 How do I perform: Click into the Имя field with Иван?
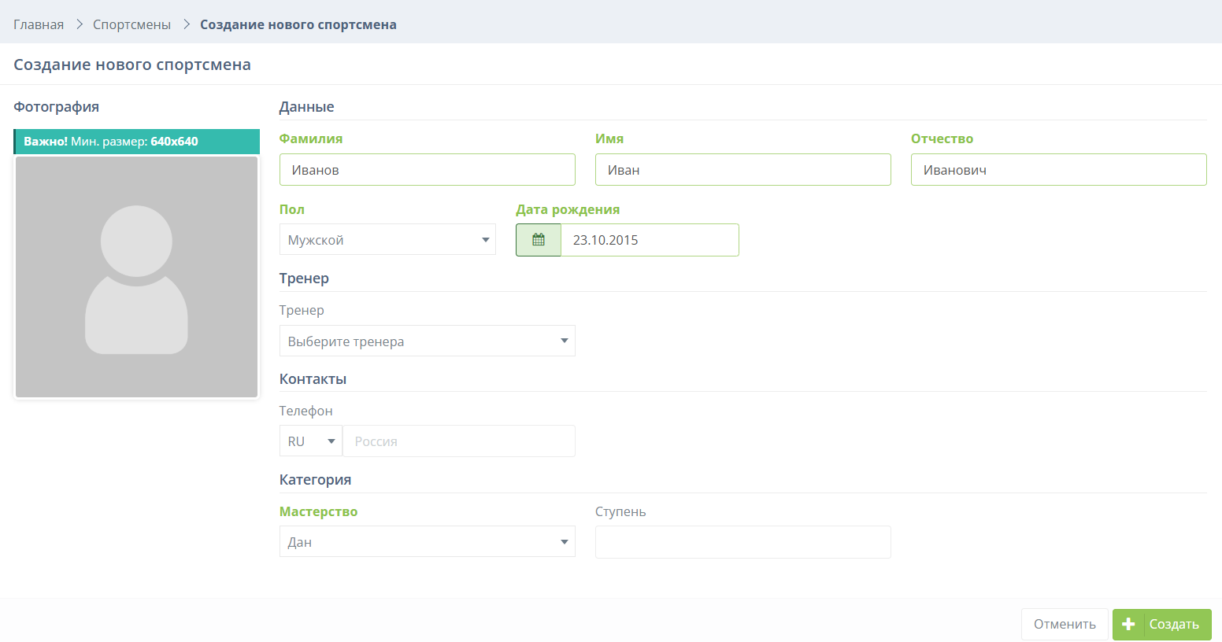(x=742, y=170)
